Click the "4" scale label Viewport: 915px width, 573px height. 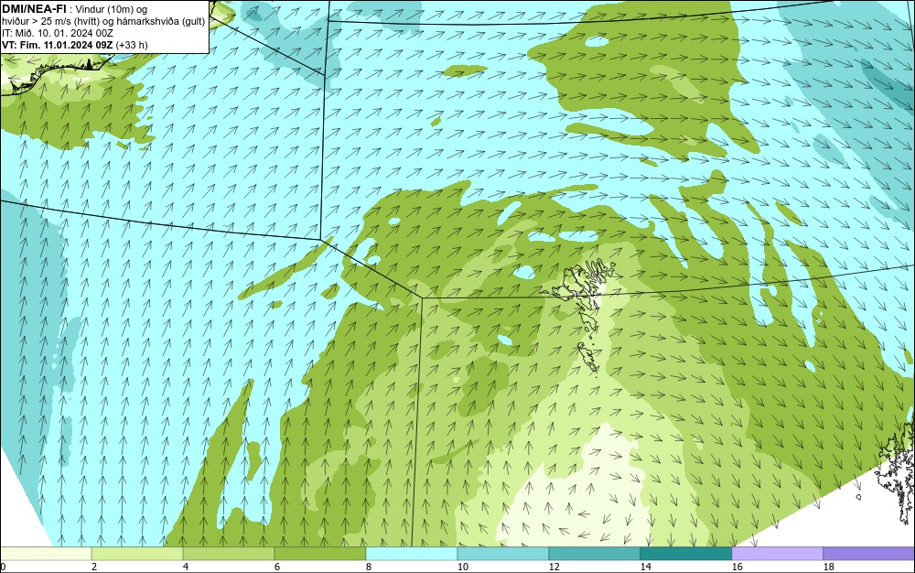[x=186, y=567]
